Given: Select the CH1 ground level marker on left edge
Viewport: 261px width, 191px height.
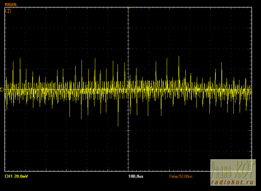Looking at the screenshot, I should pyautogui.click(x=2, y=90).
